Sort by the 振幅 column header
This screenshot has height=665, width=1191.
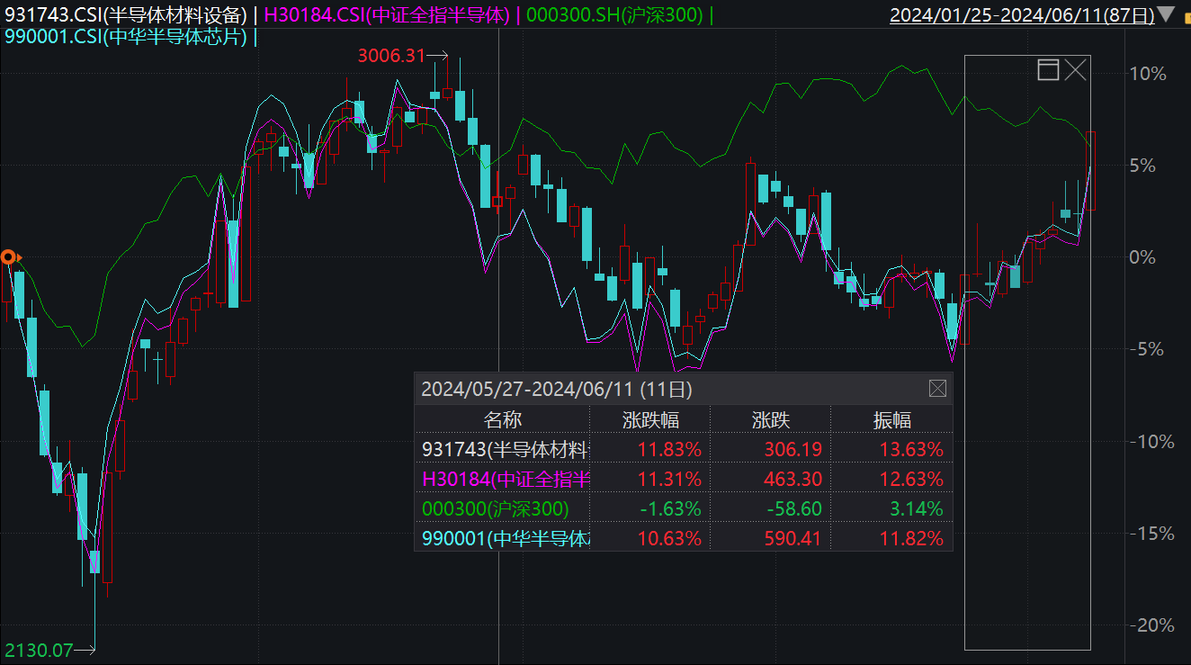pos(891,419)
